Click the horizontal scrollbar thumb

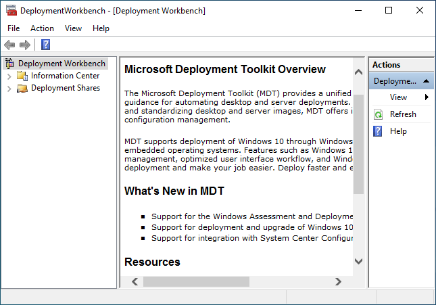click(196, 281)
